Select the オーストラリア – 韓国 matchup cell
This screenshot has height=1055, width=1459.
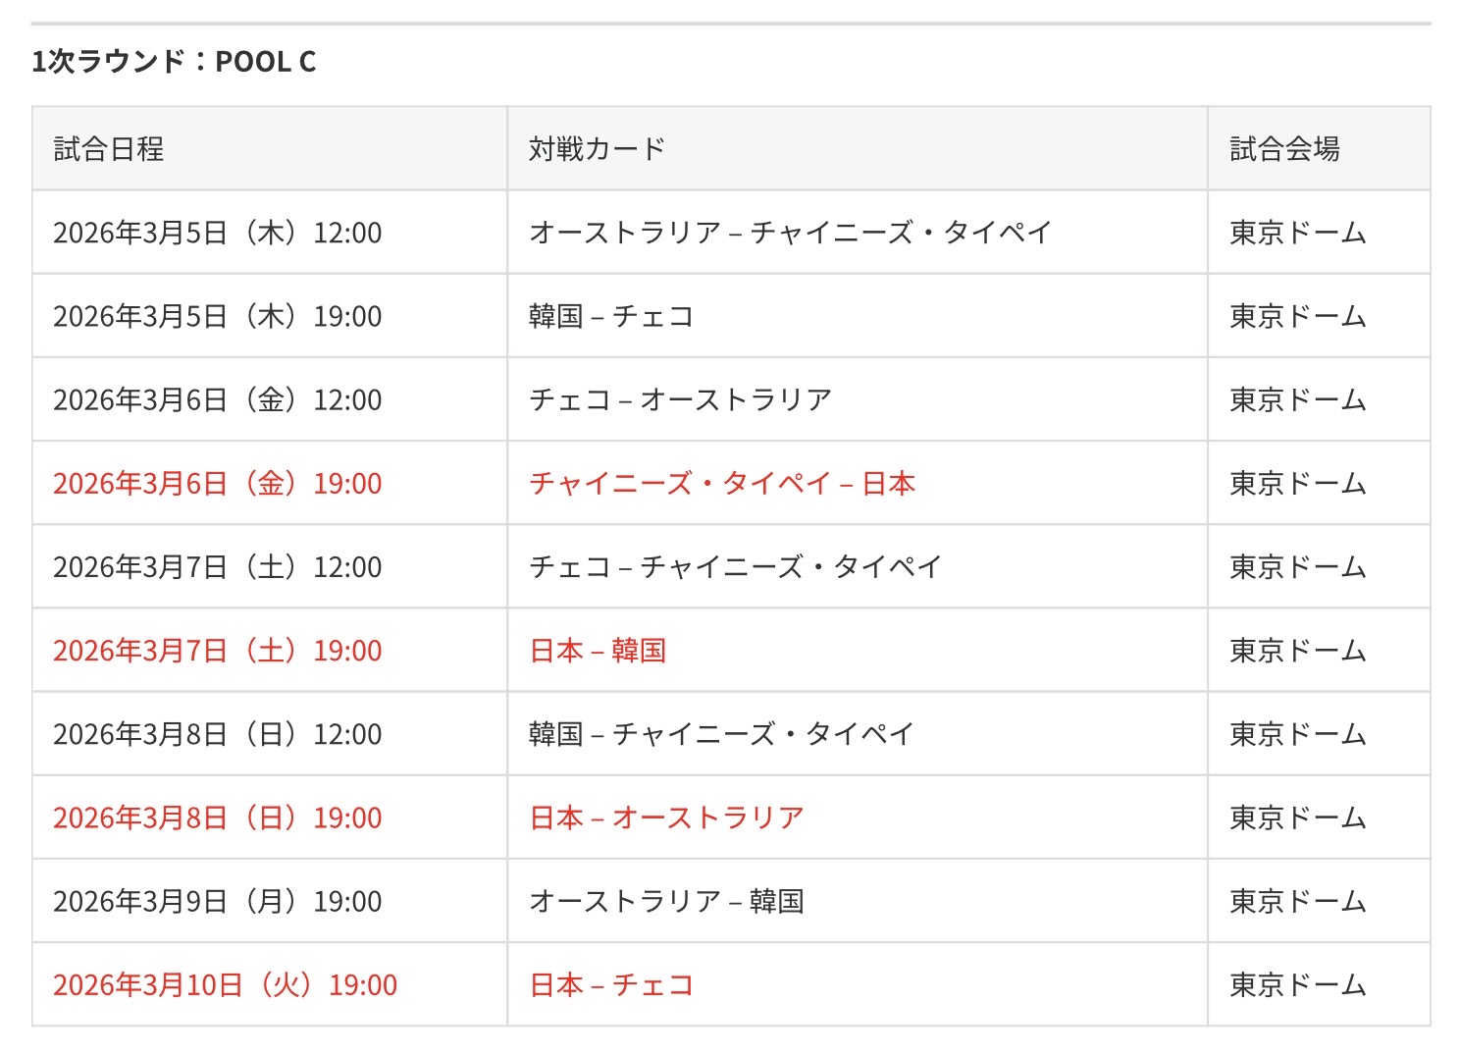[x=667, y=901]
